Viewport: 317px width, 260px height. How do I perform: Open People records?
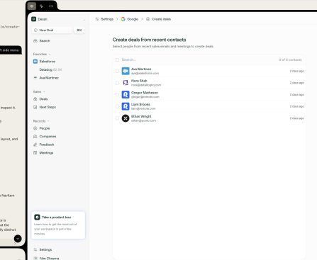[x=45, y=128]
